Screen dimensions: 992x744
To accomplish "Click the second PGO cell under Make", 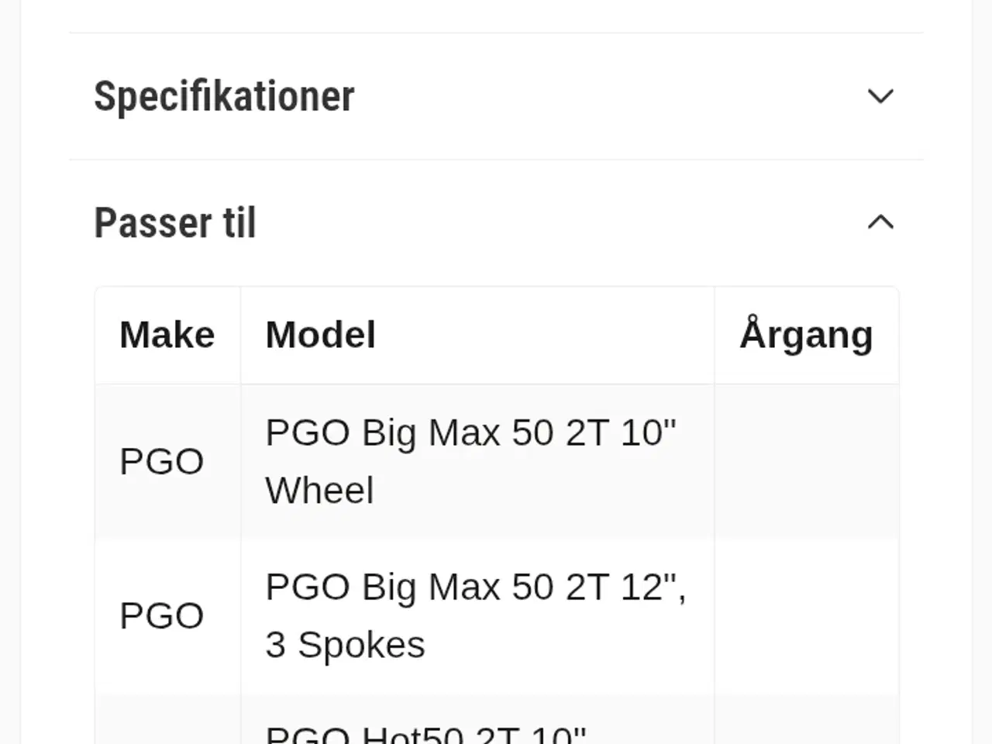I will click(x=161, y=615).
